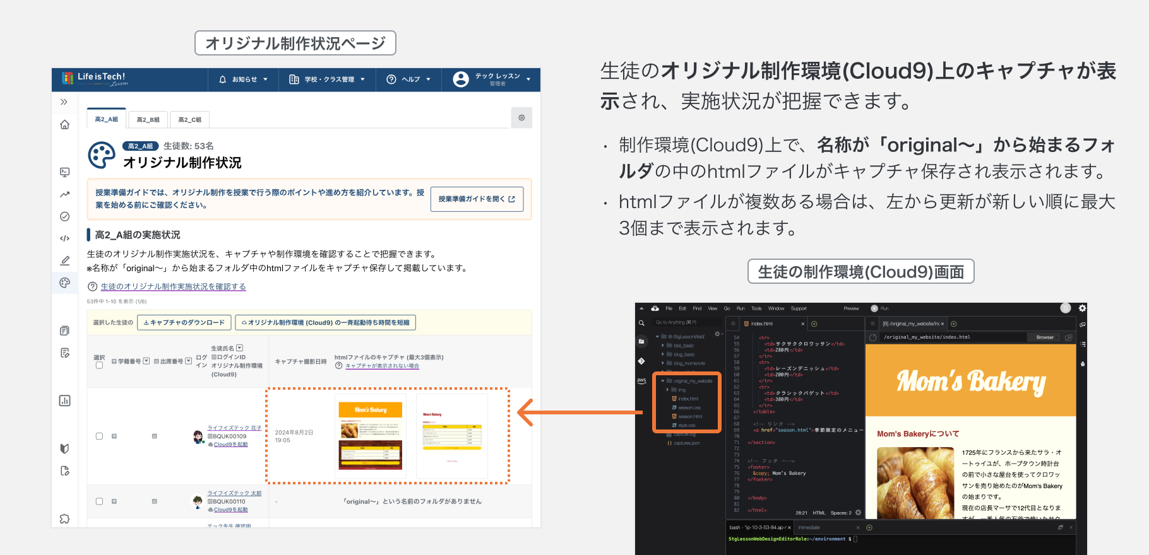Screen dimensions: 1149x555
Task: Open the 学籍番号 column sort dropdown
Action: [x=146, y=361]
